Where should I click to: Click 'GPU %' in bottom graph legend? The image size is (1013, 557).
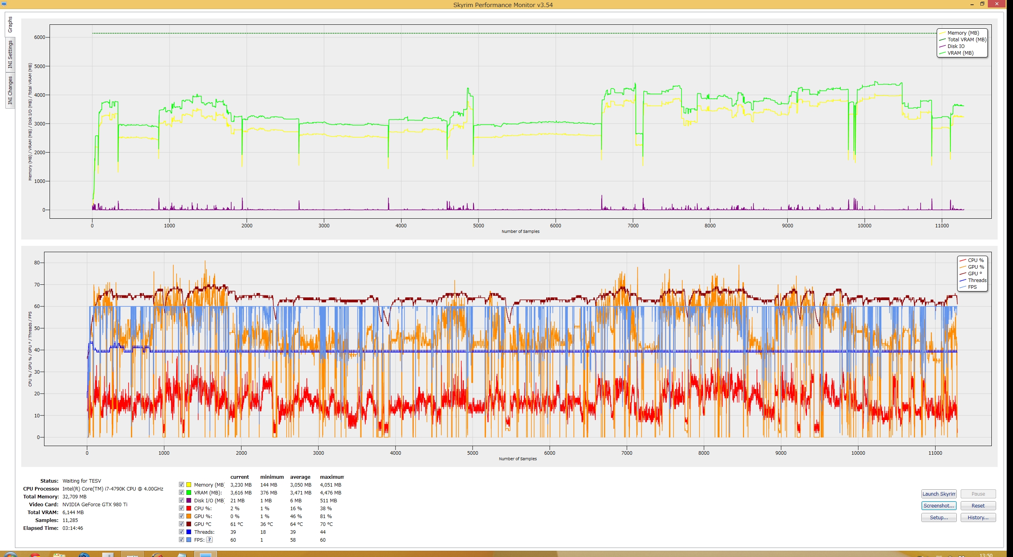tap(976, 267)
